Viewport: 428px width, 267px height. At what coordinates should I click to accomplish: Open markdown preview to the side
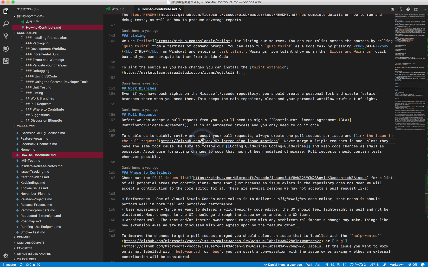pyautogui.click(x=392, y=9)
